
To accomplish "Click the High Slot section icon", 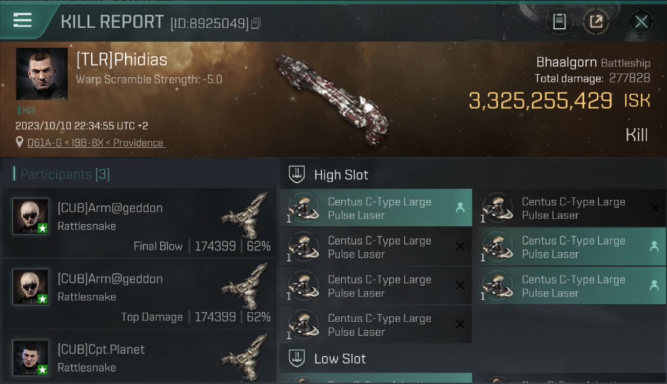I will coord(297,175).
